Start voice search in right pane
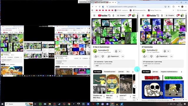This screenshot has height=106, width=188. (x=162, y=16)
